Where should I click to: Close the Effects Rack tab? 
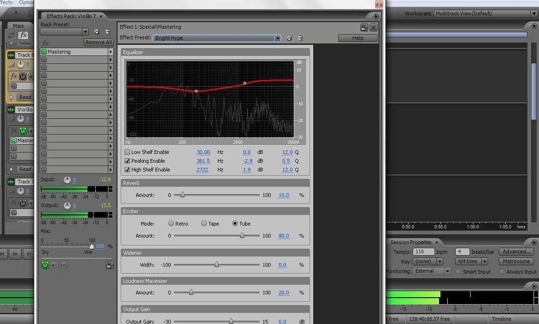101,17
